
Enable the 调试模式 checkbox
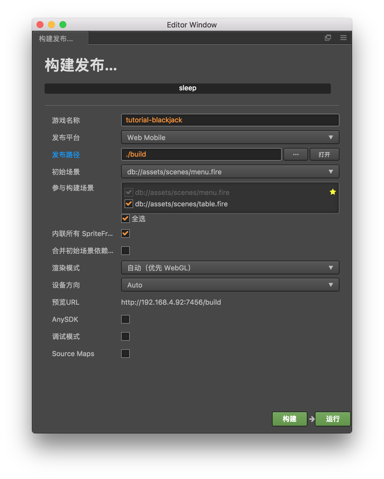(125, 336)
